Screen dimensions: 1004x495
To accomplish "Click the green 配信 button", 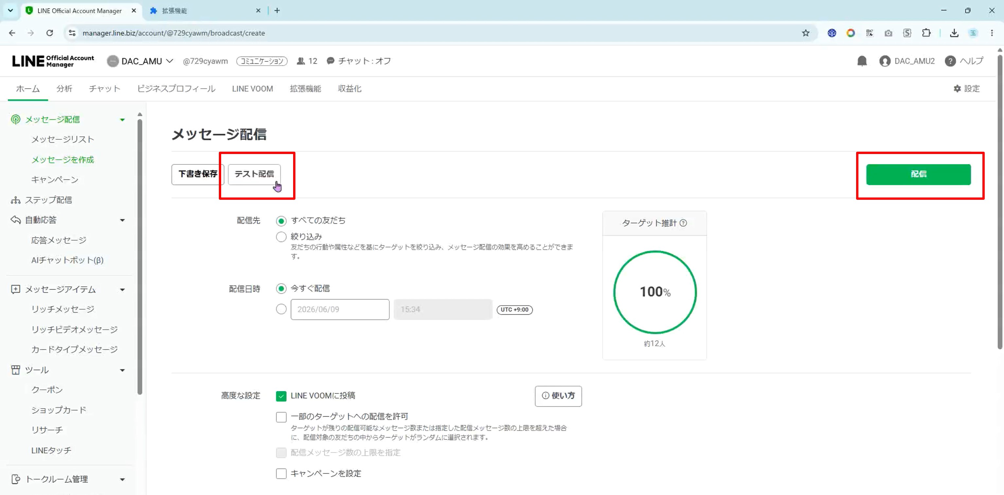I will (918, 175).
